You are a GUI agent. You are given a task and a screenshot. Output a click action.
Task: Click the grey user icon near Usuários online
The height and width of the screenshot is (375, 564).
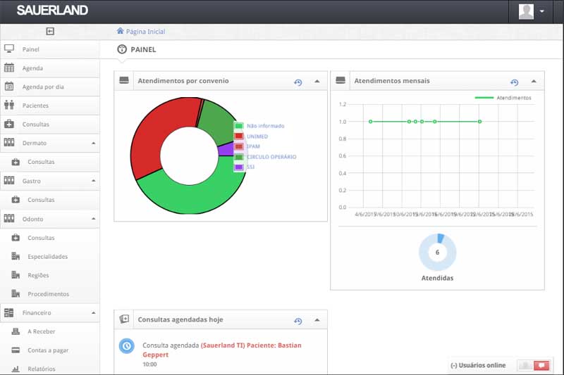525,365
